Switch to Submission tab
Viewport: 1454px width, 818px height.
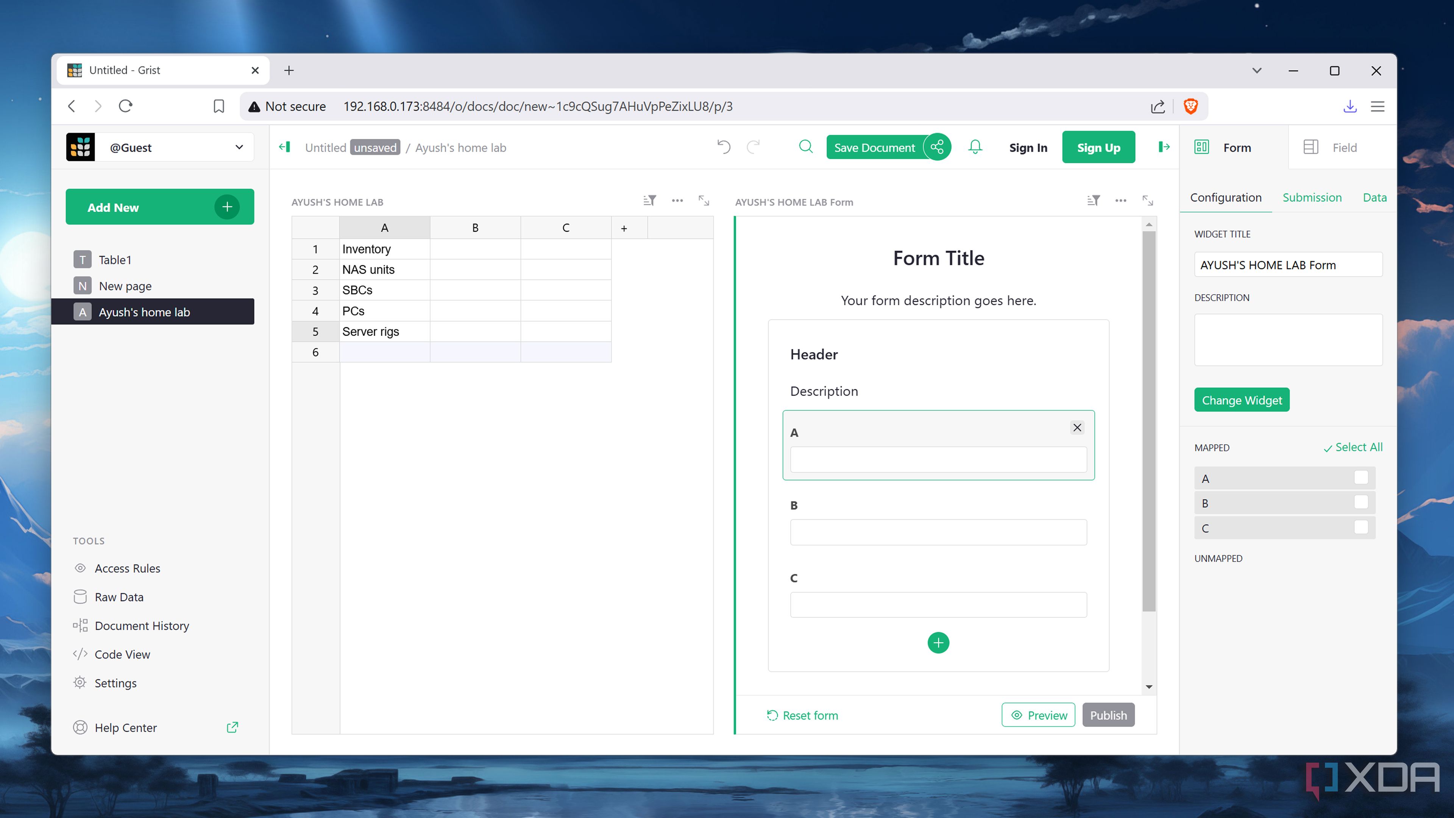(1312, 198)
